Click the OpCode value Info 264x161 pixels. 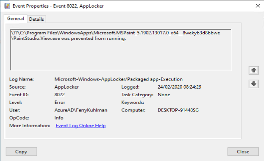click(x=59, y=118)
